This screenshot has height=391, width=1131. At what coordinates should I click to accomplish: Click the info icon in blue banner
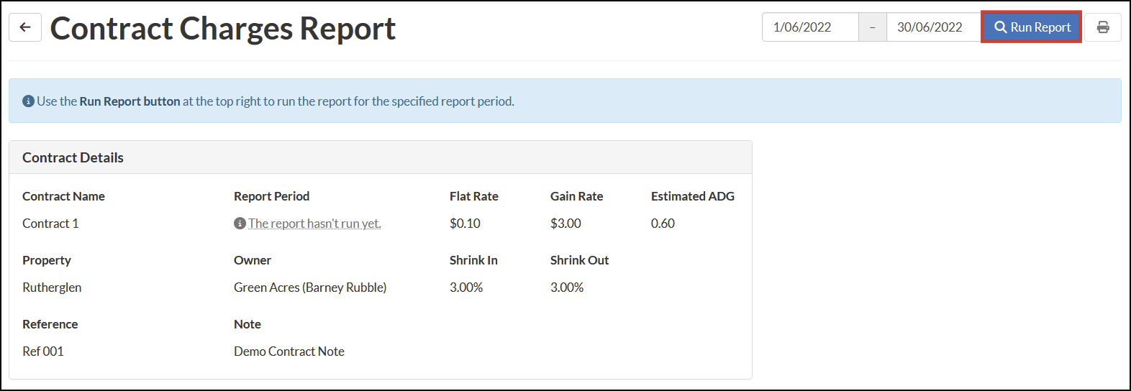28,101
